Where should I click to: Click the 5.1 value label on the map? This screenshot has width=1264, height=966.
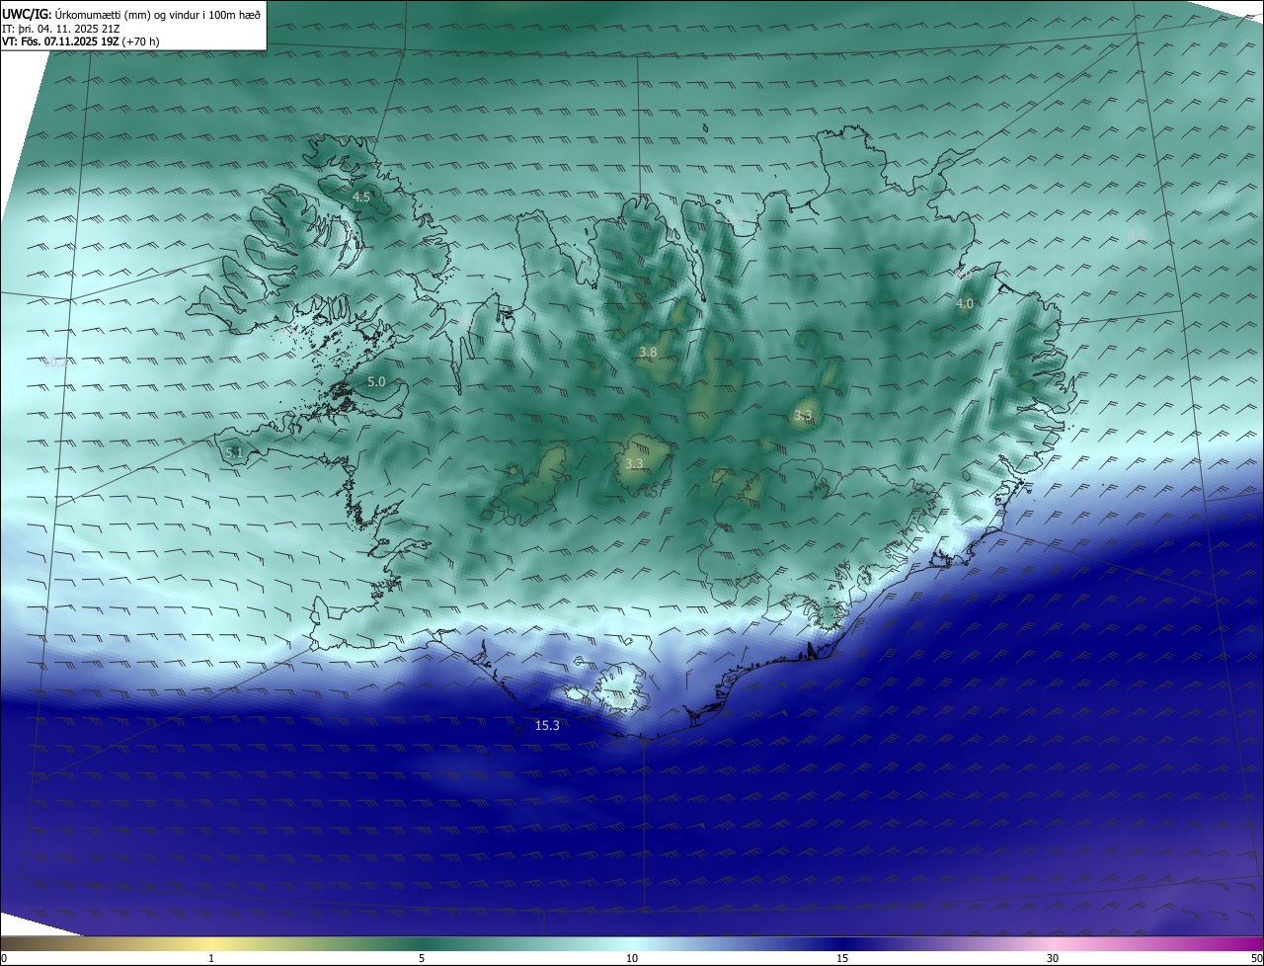234,453
